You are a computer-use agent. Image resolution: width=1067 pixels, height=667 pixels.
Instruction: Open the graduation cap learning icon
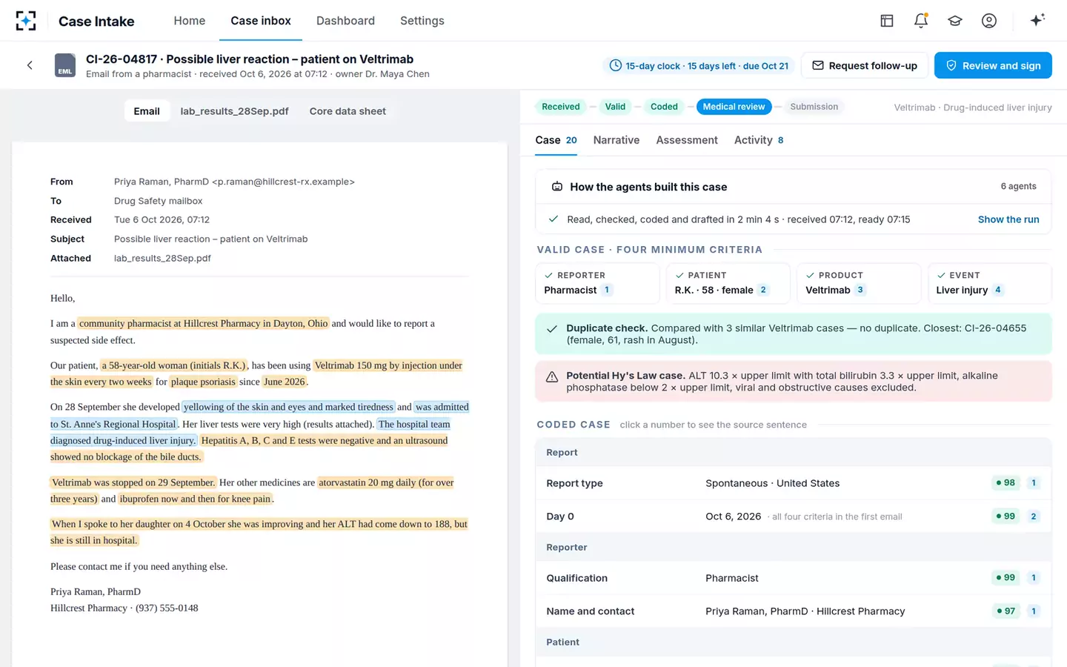(955, 21)
